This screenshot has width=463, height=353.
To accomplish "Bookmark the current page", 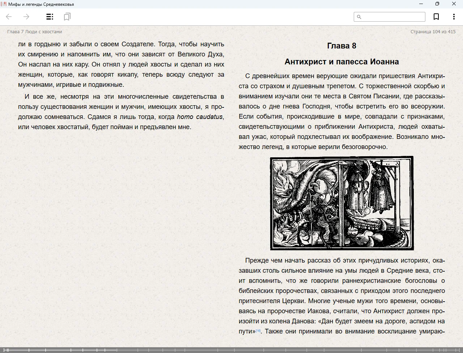I will click(436, 17).
